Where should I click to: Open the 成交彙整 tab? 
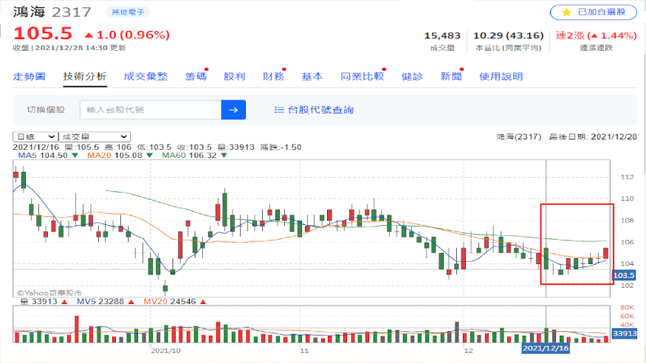146,77
